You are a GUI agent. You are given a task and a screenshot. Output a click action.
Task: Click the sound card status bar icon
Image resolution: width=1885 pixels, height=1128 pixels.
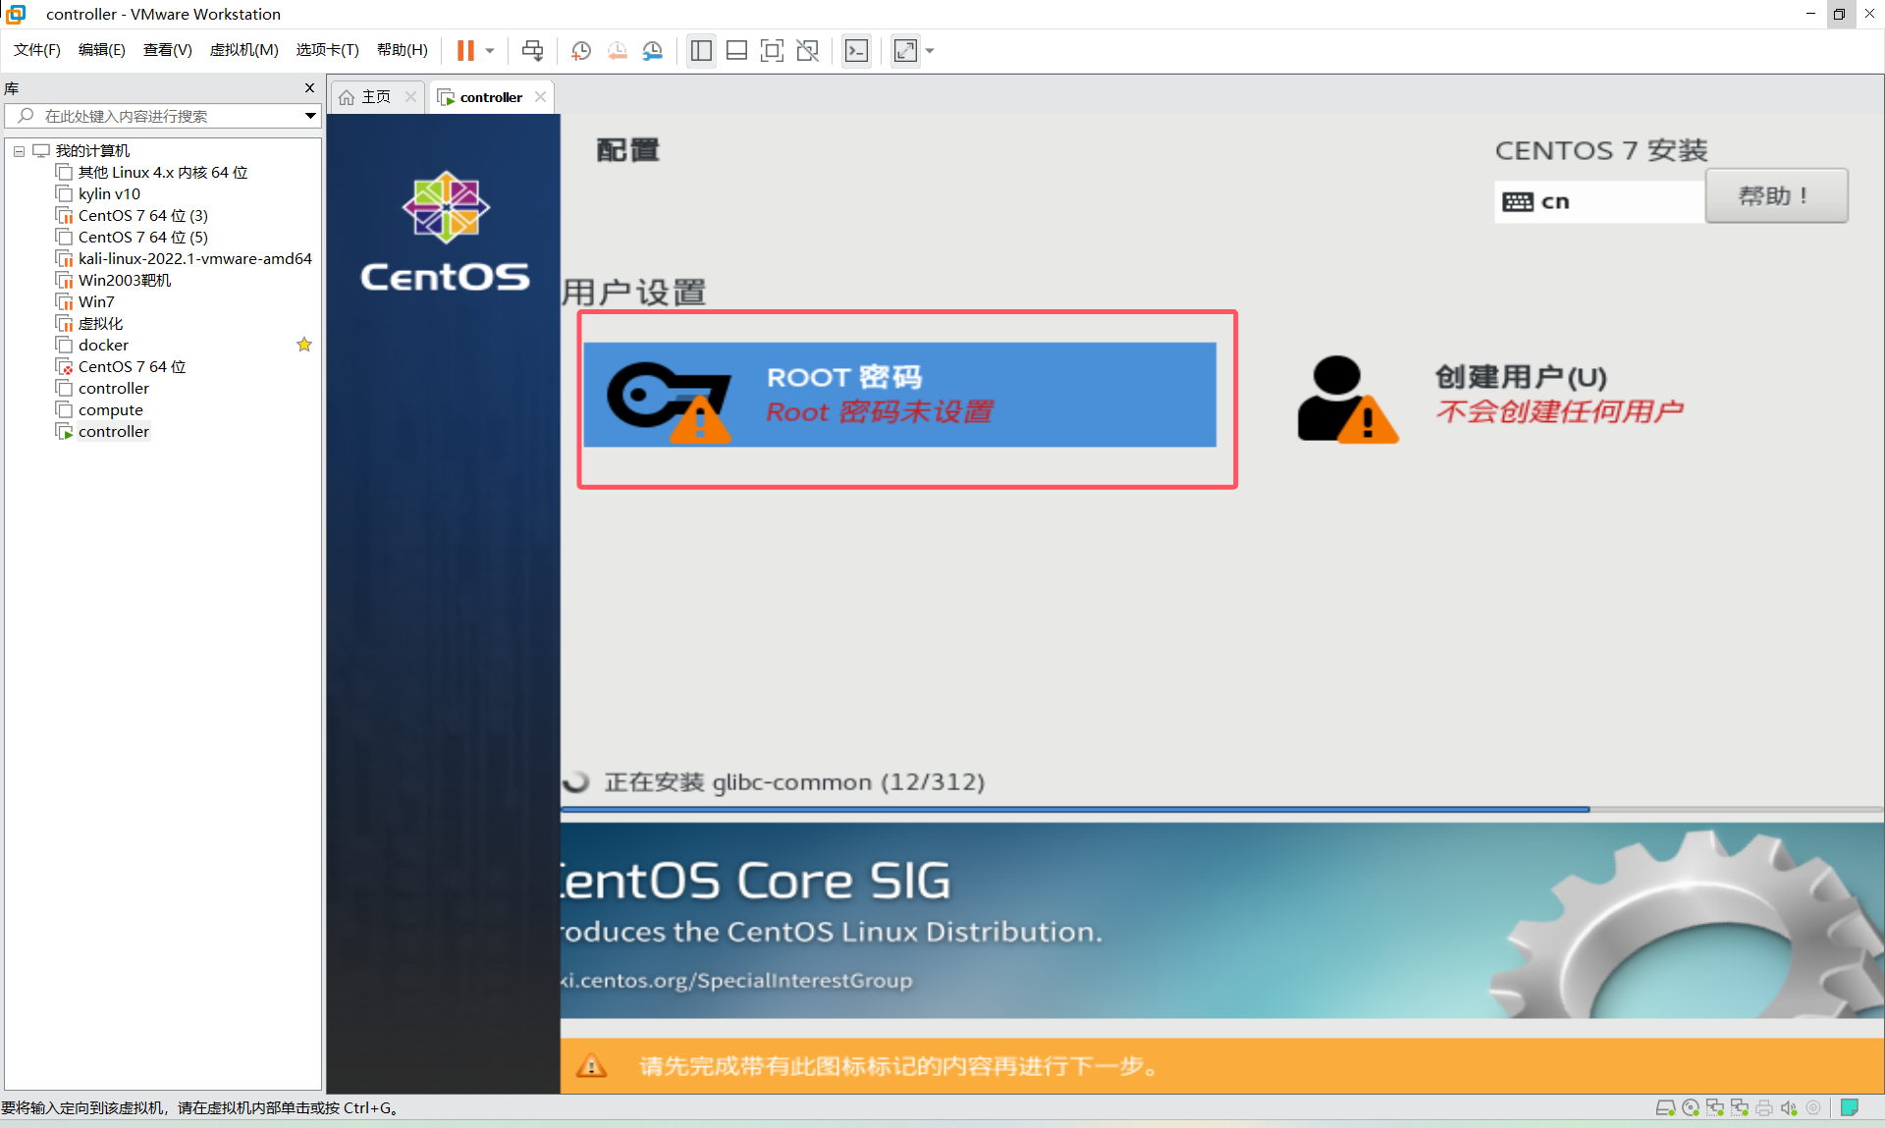pyautogui.click(x=1789, y=1107)
